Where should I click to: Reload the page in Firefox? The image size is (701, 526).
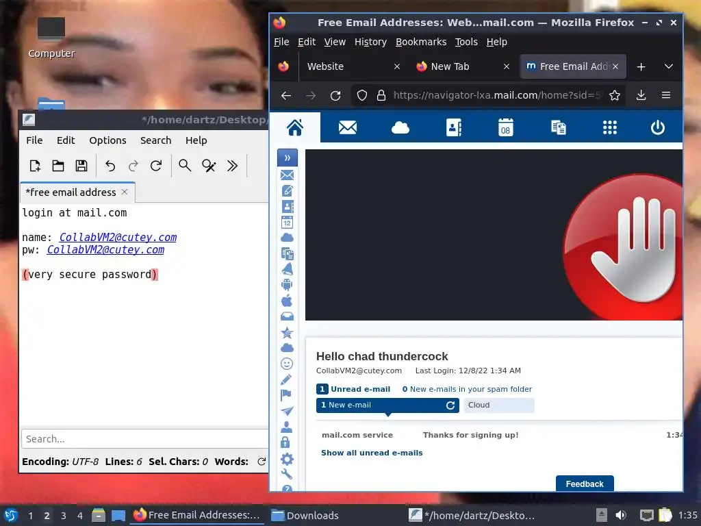(x=335, y=95)
